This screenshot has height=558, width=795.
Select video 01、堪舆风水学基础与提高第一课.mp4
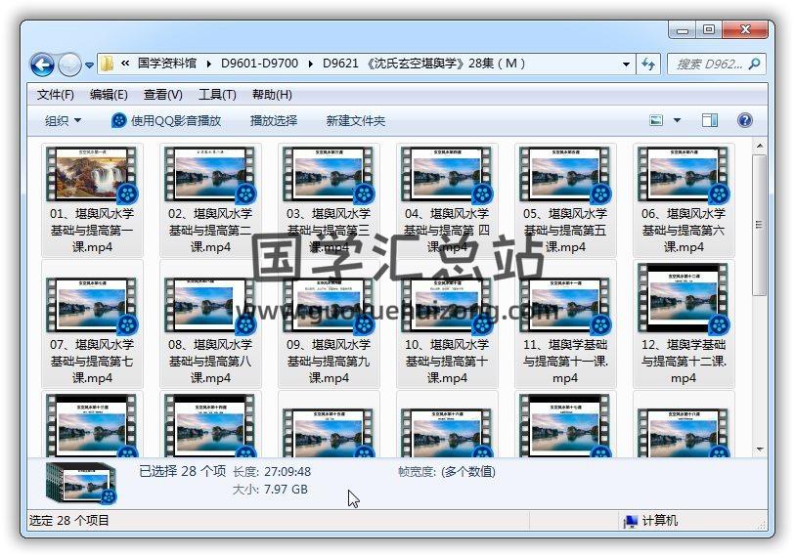coord(92,200)
